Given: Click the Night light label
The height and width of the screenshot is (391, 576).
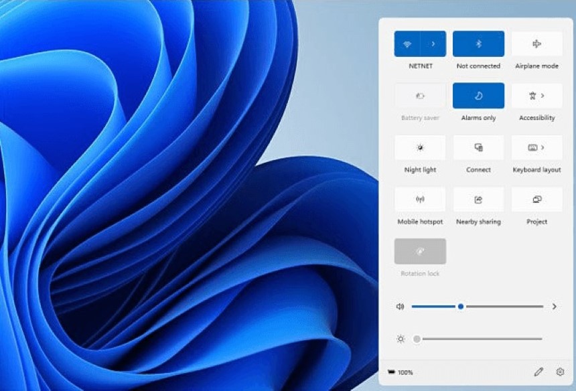Looking at the screenshot, I should point(420,169).
